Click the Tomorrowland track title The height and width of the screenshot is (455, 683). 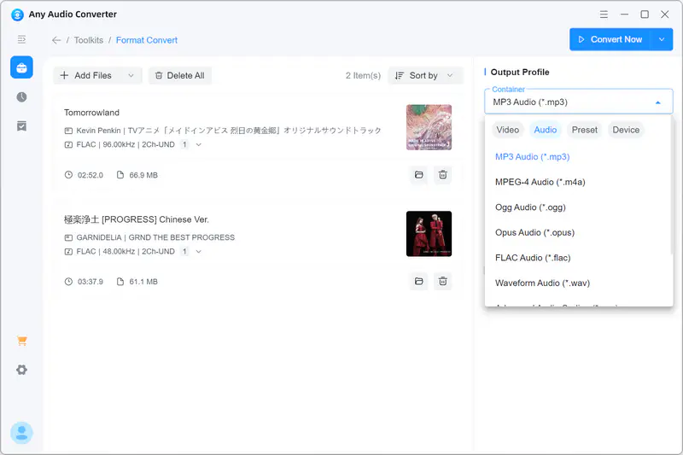[91, 113]
